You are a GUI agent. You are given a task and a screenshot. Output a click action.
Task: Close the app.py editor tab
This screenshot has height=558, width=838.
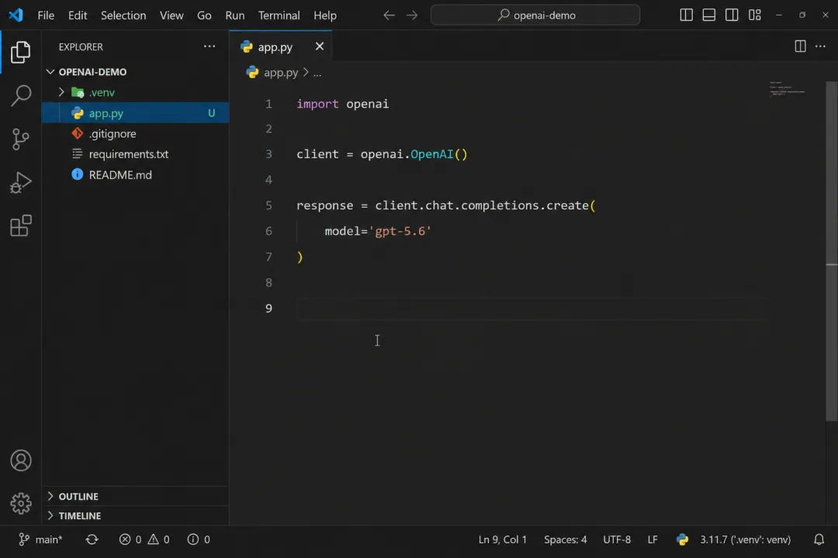pos(320,46)
